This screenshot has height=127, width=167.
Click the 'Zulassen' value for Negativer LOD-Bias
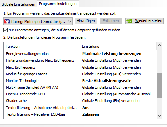click(91, 114)
